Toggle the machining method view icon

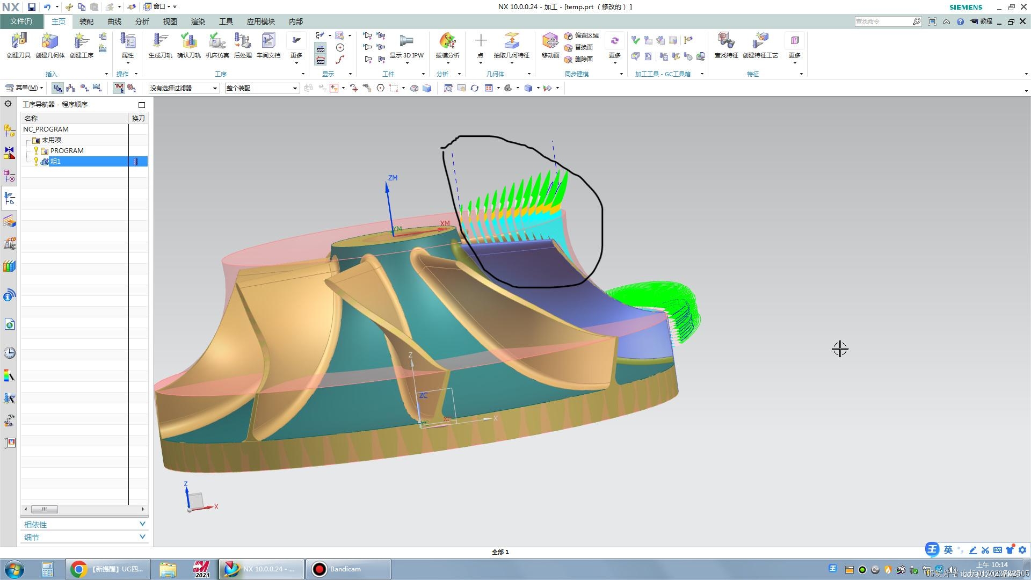tap(97, 88)
